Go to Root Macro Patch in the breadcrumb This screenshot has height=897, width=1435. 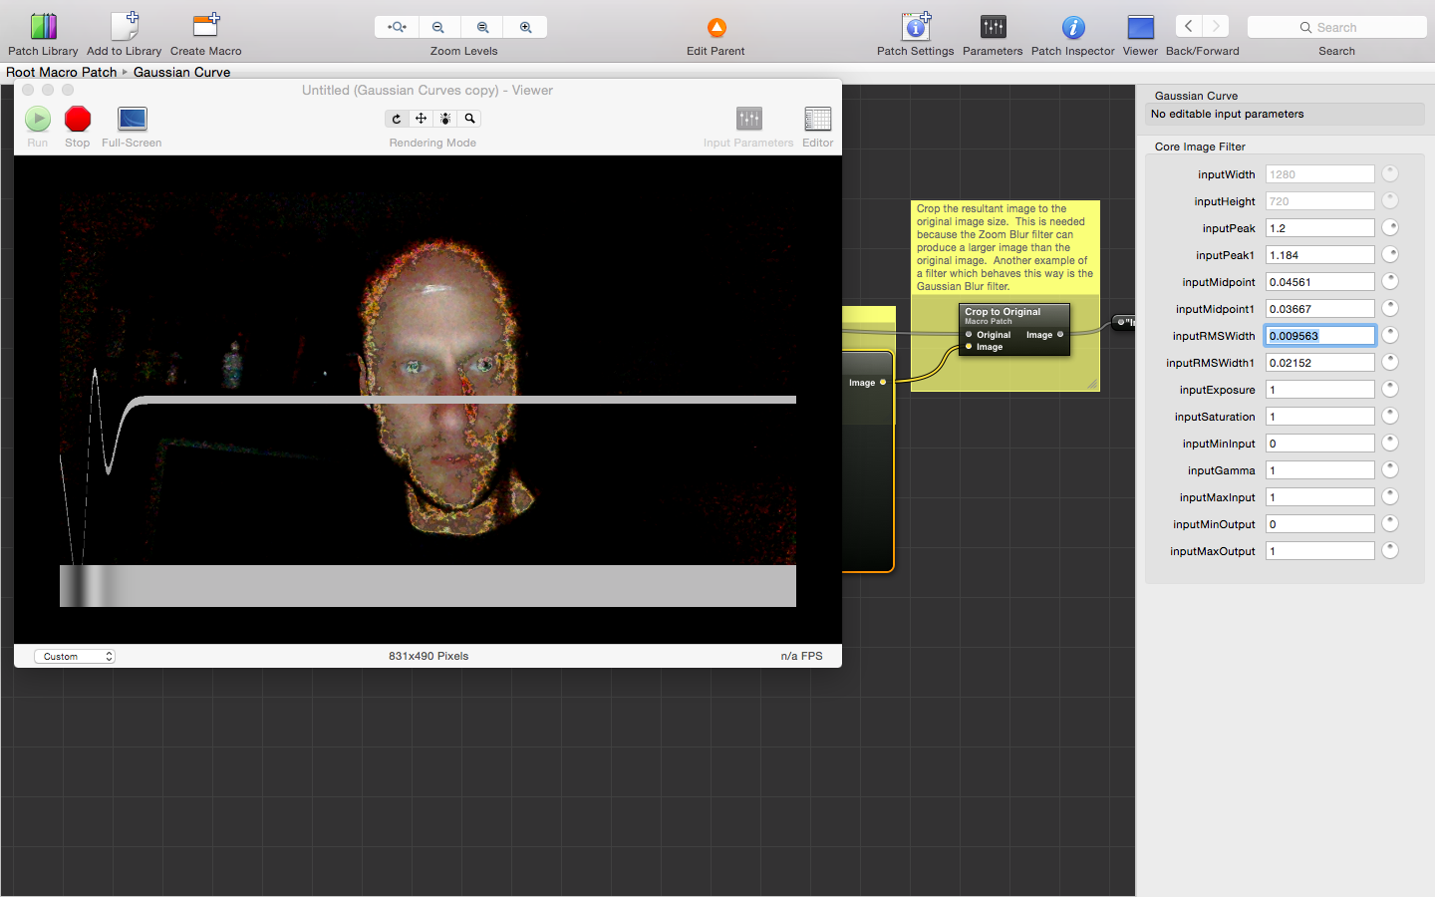pos(62,72)
